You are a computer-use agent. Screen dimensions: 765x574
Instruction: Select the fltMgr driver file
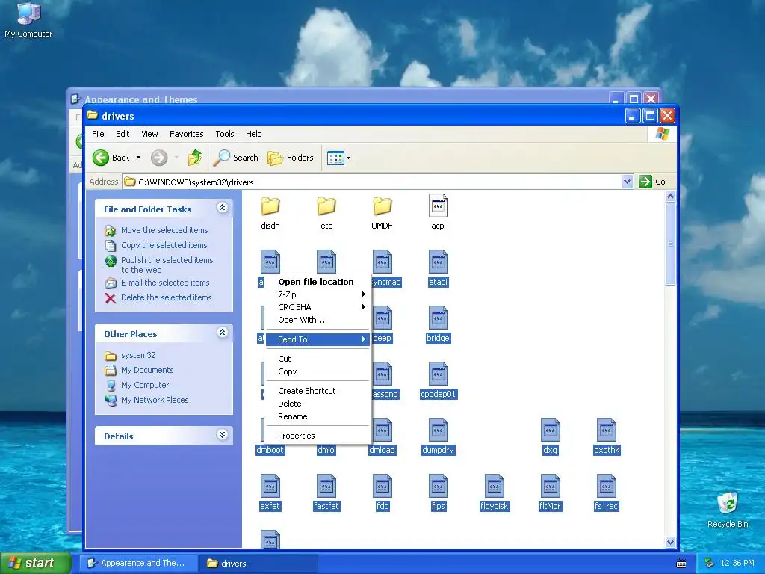(551, 493)
